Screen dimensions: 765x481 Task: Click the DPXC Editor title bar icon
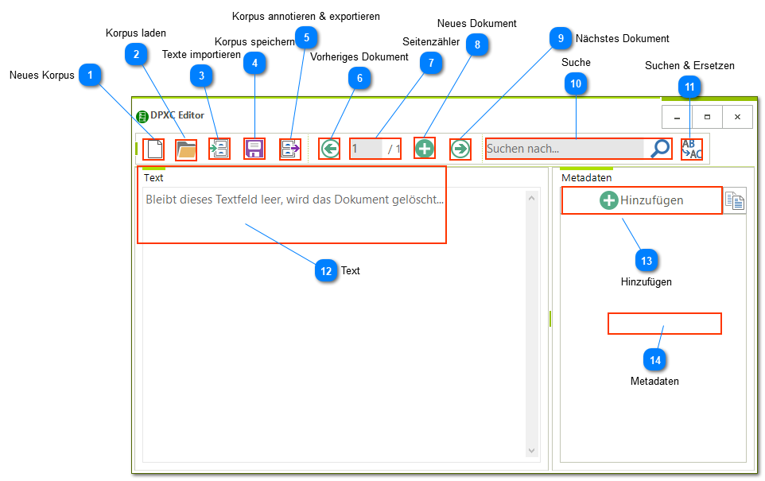pyautogui.click(x=142, y=116)
